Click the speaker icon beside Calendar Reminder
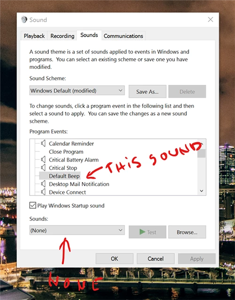235x300 pixels. pos(43,143)
